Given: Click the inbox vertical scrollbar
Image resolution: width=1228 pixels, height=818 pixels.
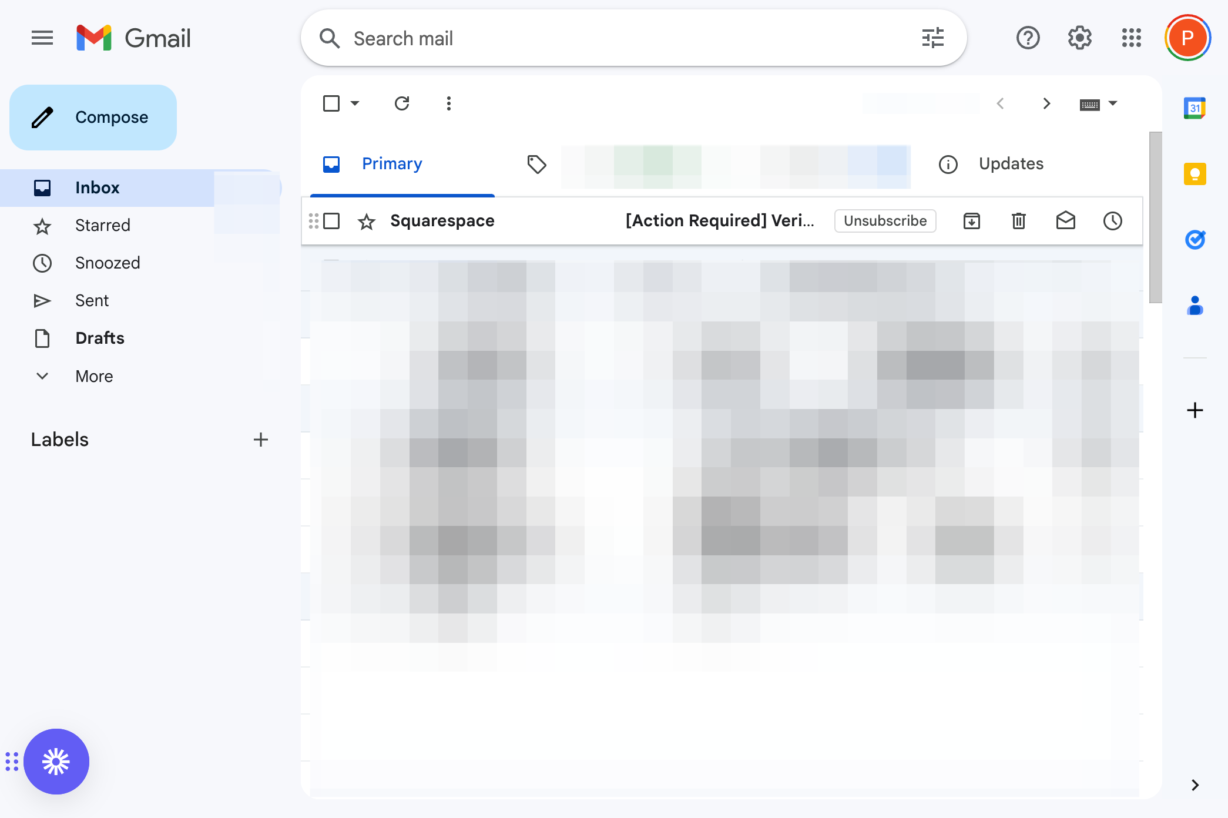Looking at the screenshot, I should point(1155,217).
